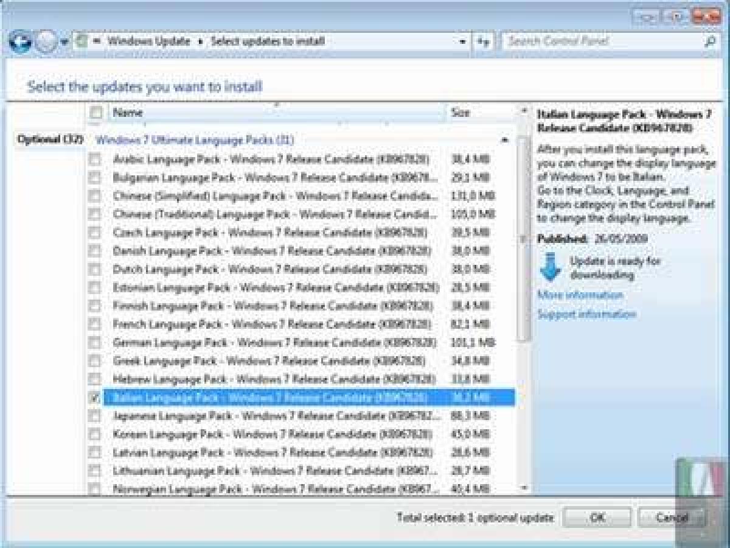
Task: Collapse Windows 7 Ultimate Language Packs group
Action: point(504,140)
